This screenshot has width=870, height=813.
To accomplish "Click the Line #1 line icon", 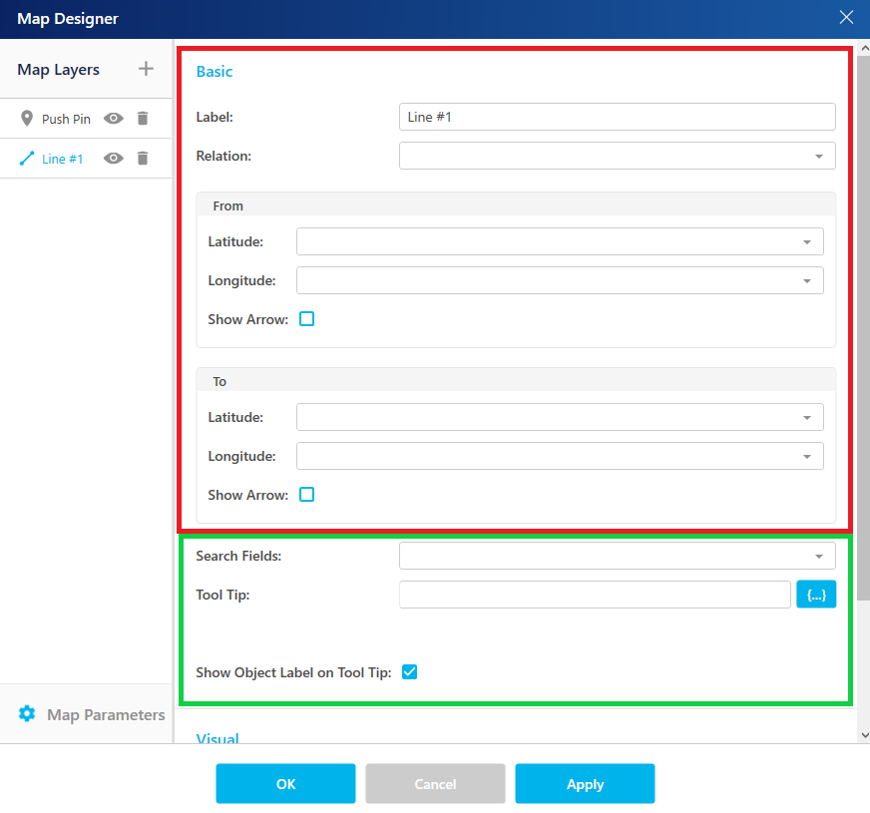I will click(27, 158).
